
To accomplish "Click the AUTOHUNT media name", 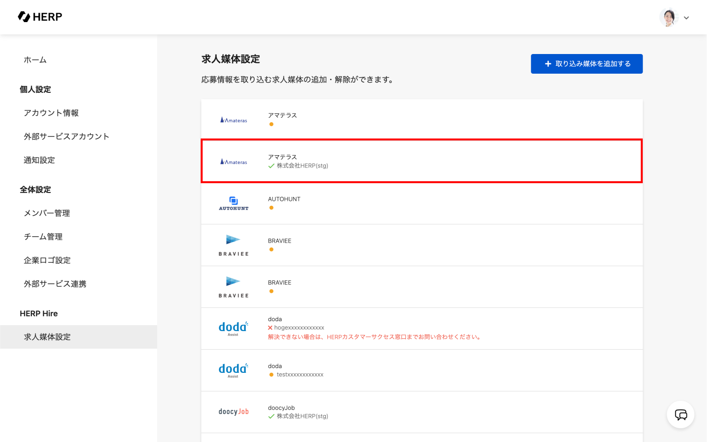I will tap(284, 199).
